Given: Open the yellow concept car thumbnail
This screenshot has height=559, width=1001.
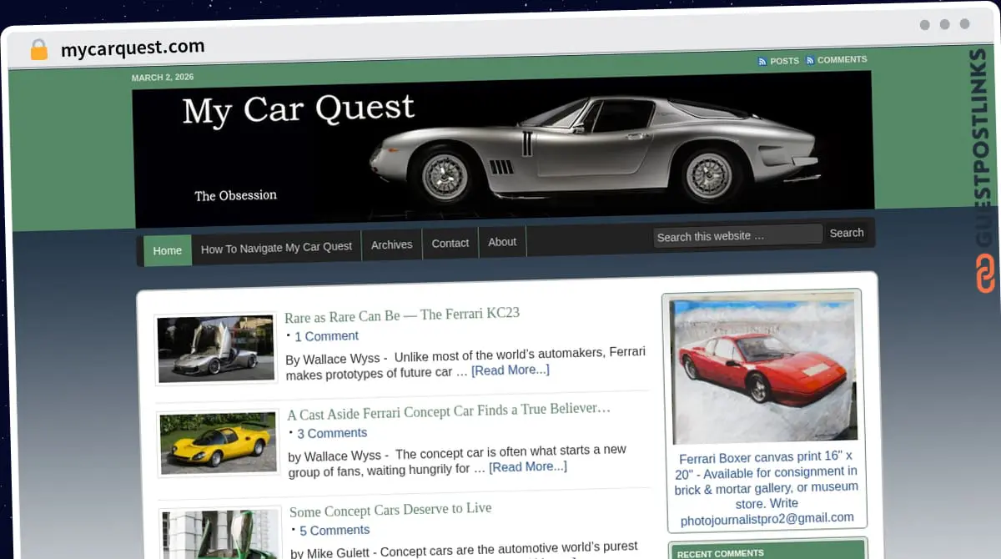Looking at the screenshot, I should (218, 443).
